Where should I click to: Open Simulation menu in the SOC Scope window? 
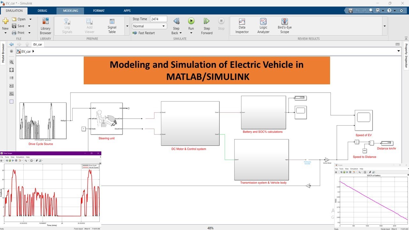pyautogui.click(x=354, y=169)
